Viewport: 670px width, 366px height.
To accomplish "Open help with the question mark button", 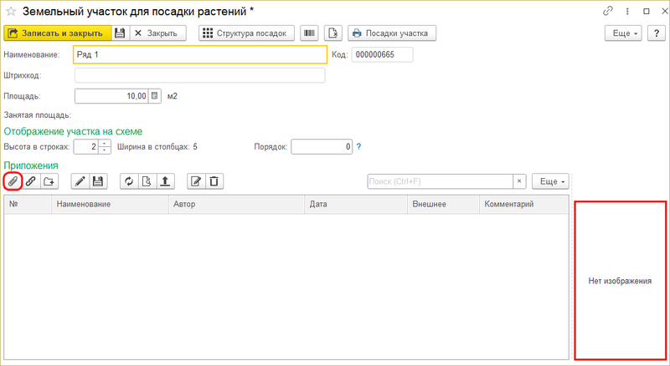I will pyautogui.click(x=657, y=33).
